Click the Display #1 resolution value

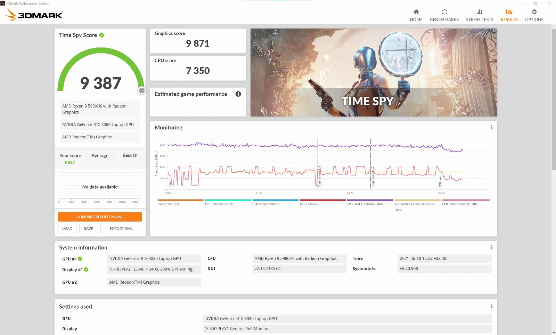tap(154, 269)
